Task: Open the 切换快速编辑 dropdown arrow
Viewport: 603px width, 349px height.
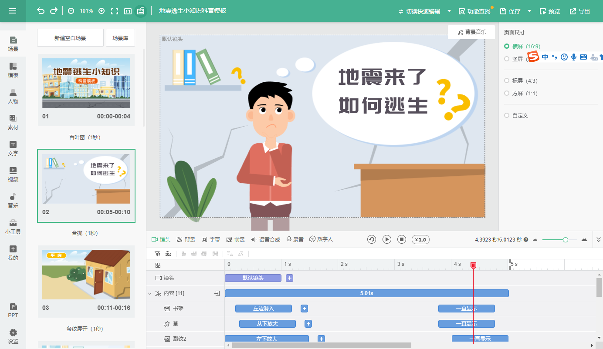Action: point(449,11)
